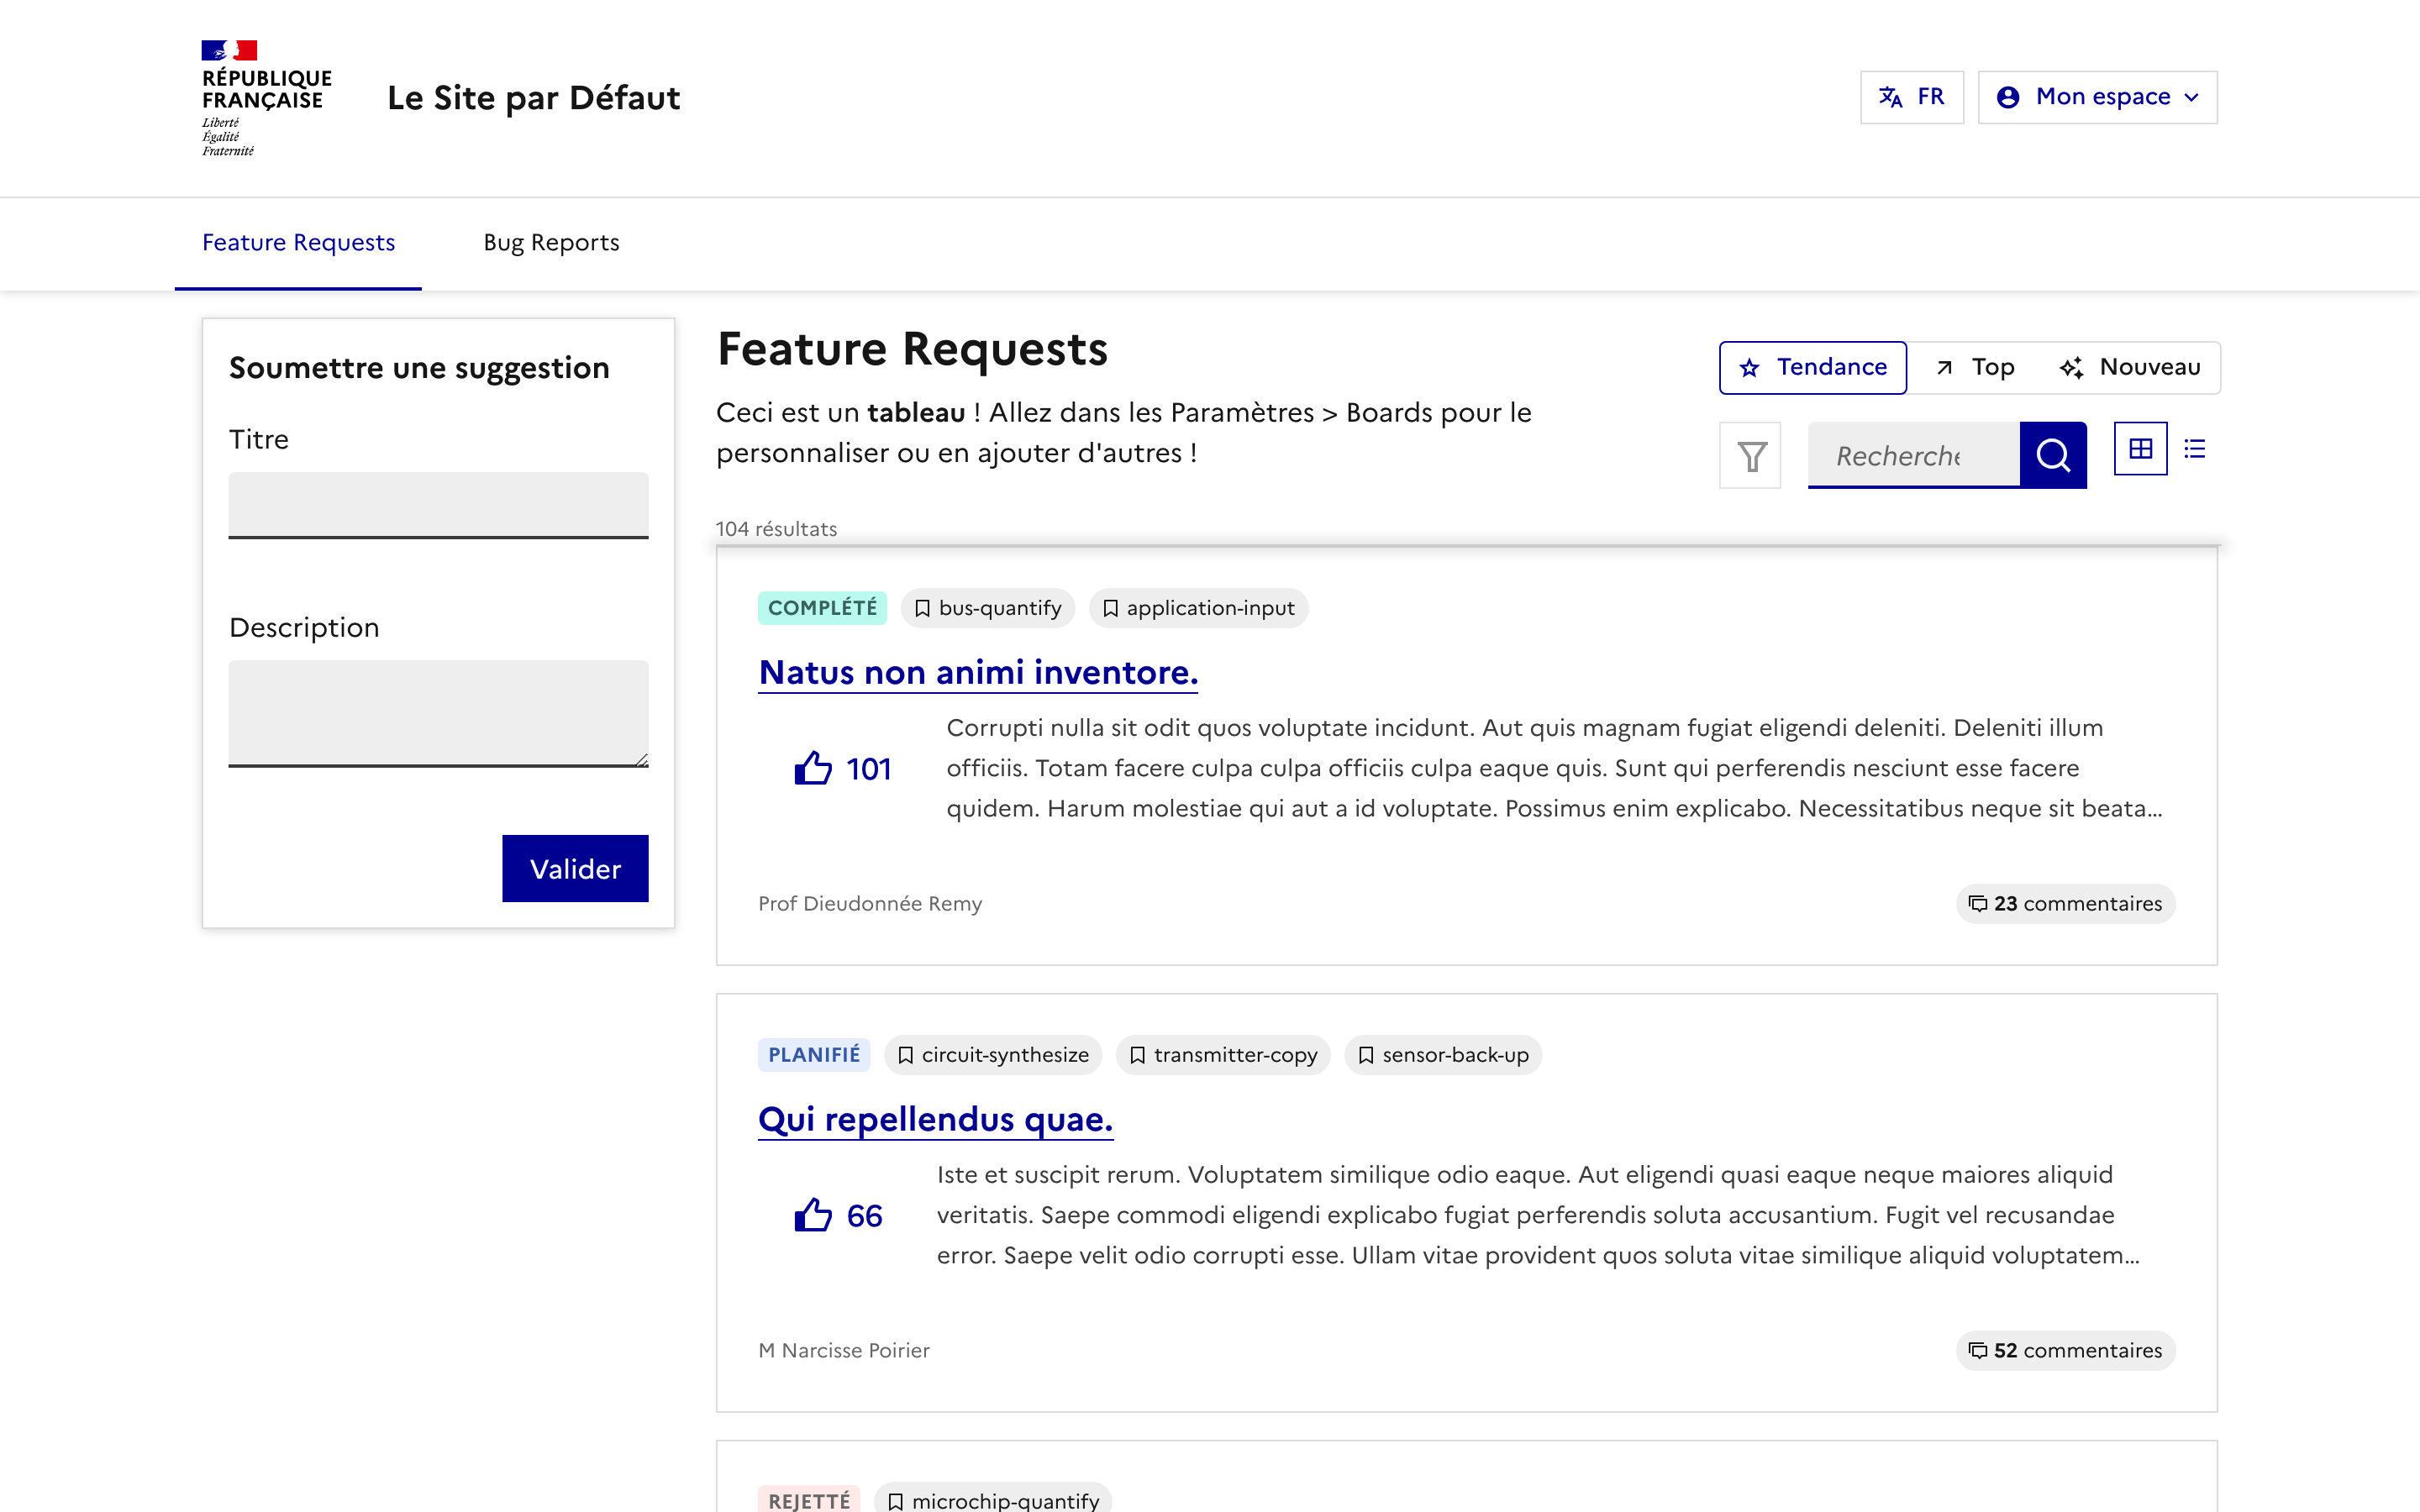2420x1512 pixels.
Task: Select the Feature Requests tab
Action: 298,243
